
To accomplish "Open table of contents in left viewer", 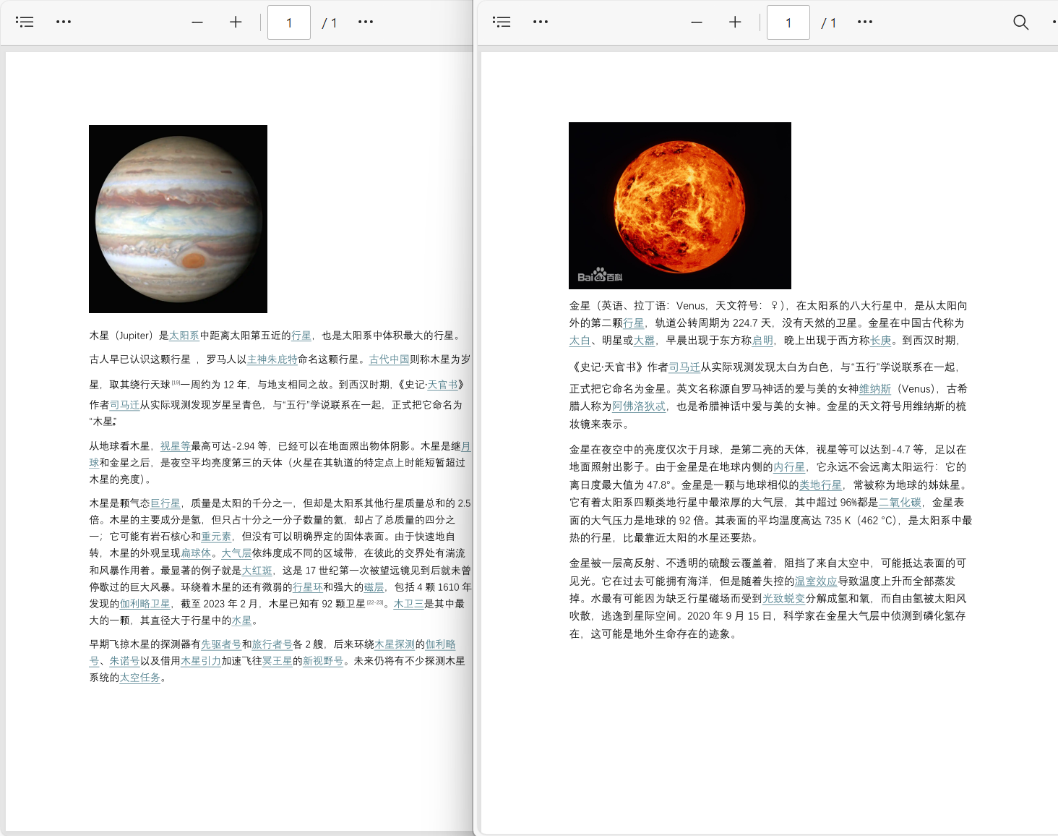I will coord(25,22).
